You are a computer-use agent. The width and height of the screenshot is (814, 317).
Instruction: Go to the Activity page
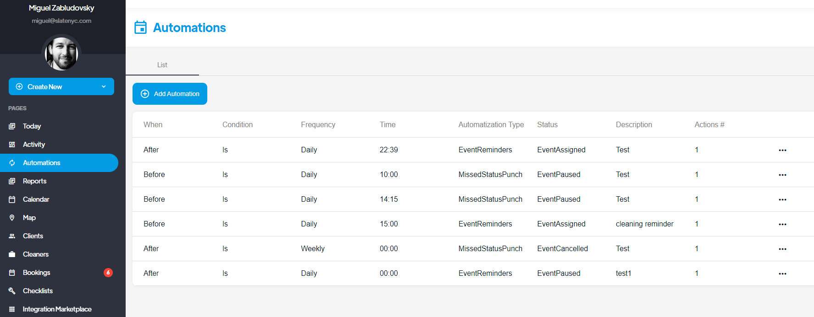tap(34, 145)
